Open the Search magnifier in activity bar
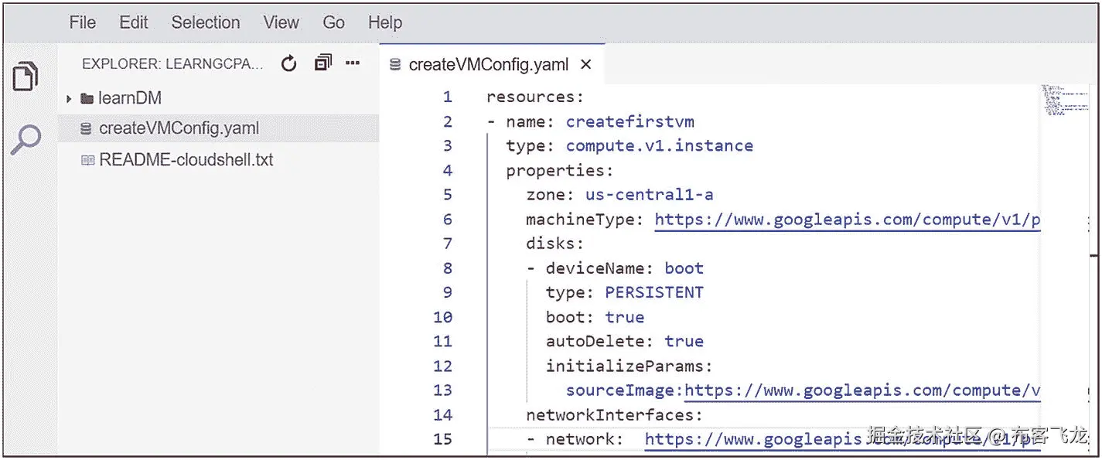This screenshot has height=460, width=1102. click(x=25, y=140)
